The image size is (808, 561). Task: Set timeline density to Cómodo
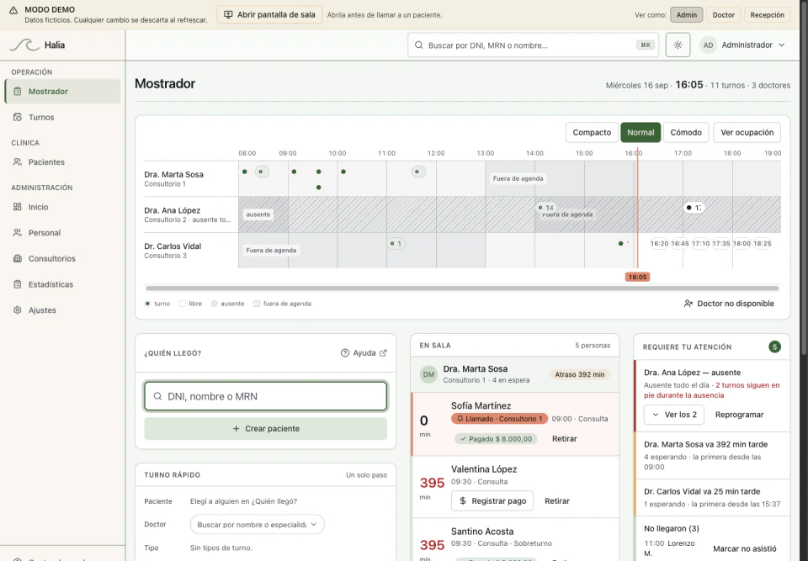click(686, 132)
